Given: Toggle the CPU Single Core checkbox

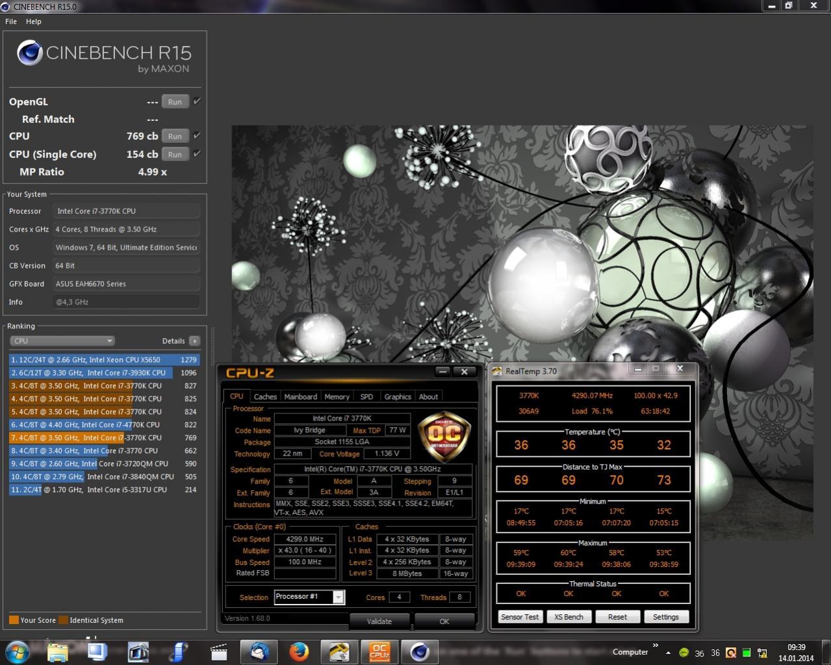Looking at the screenshot, I should pyautogui.click(x=197, y=153).
